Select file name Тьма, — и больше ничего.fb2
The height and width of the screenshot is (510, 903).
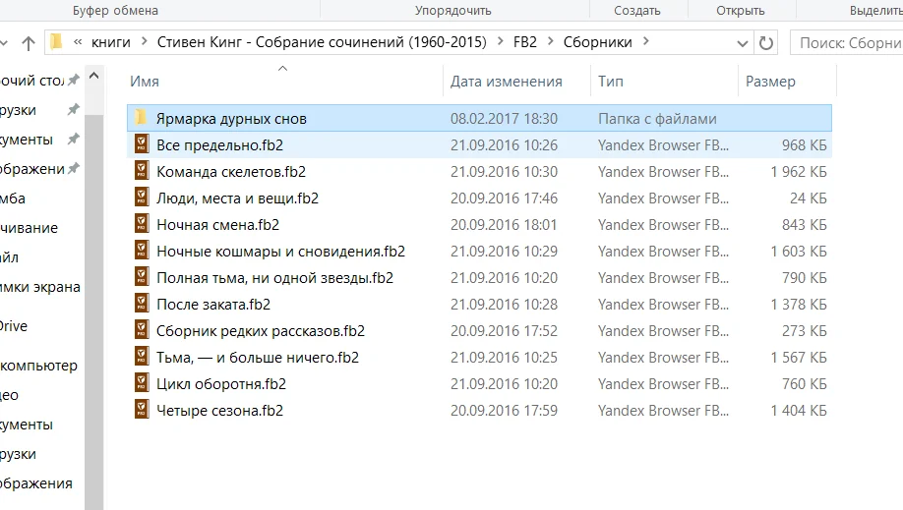[x=258, y=358]
